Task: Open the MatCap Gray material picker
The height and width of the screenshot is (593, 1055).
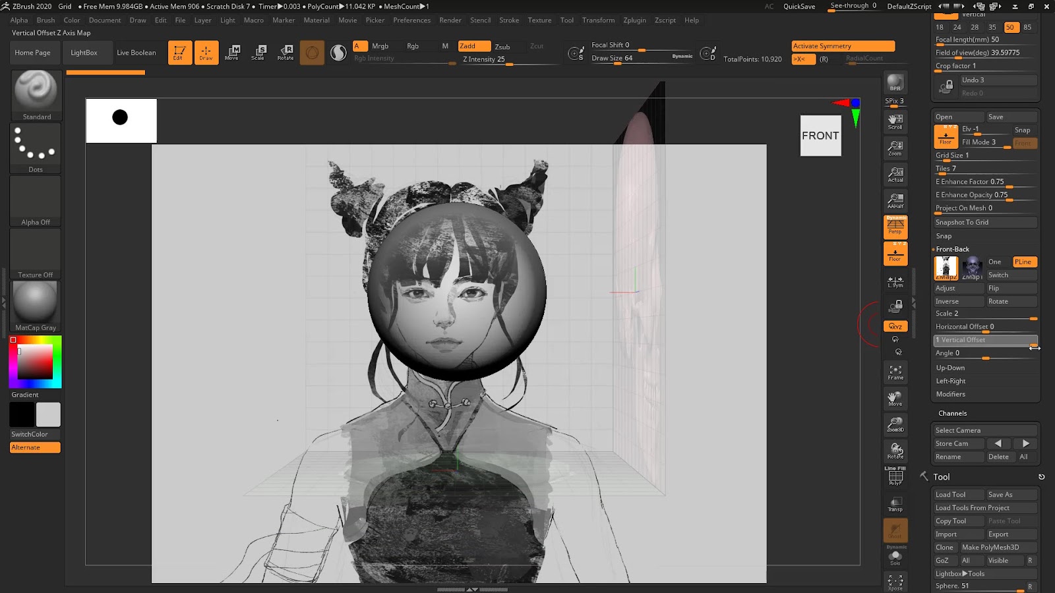Action: [36, 306]
